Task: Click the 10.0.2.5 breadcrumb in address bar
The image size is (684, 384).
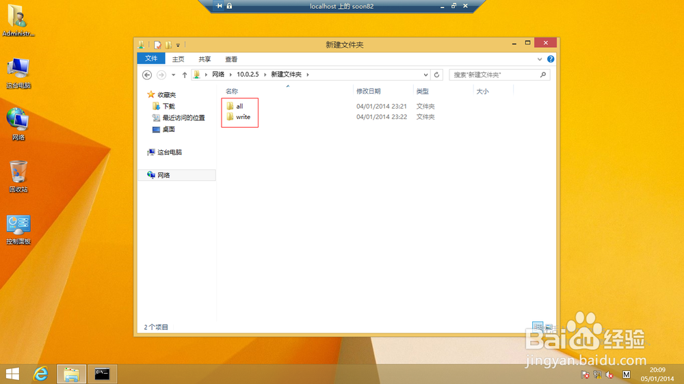Action: (248, 74)
